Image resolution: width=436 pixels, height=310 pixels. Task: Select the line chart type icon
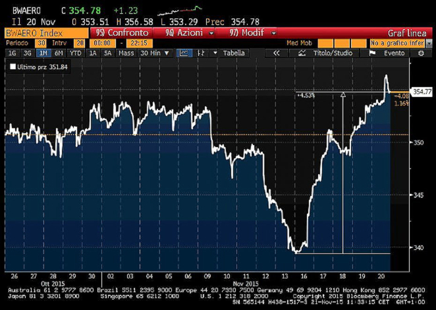(186, 53)
